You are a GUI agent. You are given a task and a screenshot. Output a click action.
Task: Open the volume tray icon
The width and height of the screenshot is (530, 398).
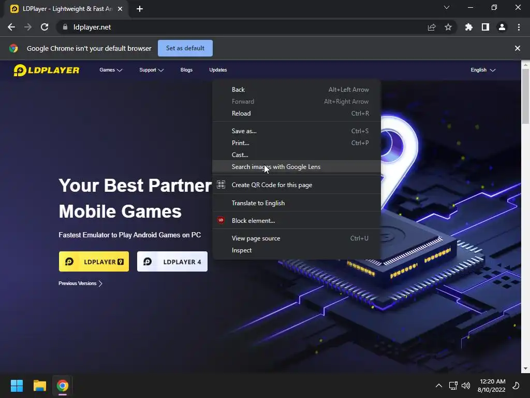click(466, 386)
